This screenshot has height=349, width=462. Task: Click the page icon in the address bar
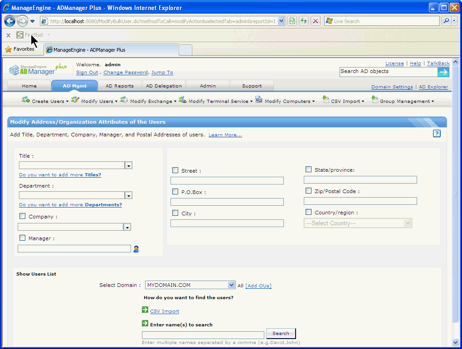coord(44,21)
